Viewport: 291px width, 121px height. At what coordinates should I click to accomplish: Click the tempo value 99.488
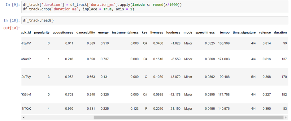point(225,77)
